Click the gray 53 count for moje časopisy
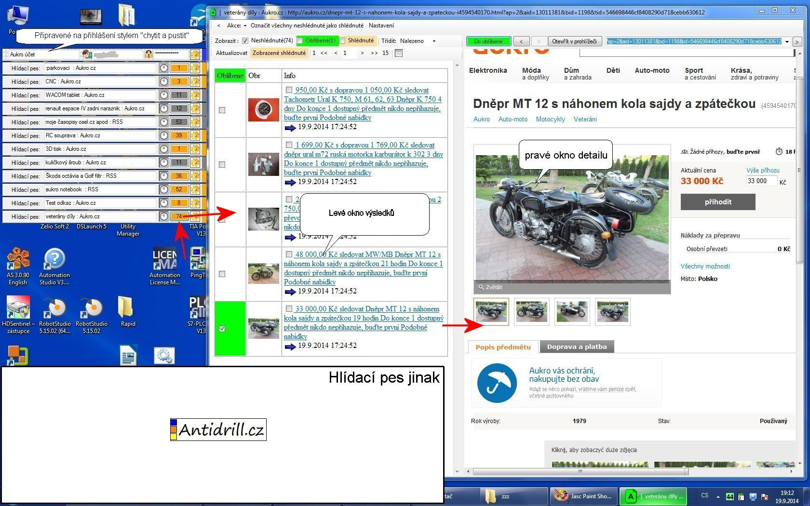 (179, 122)
